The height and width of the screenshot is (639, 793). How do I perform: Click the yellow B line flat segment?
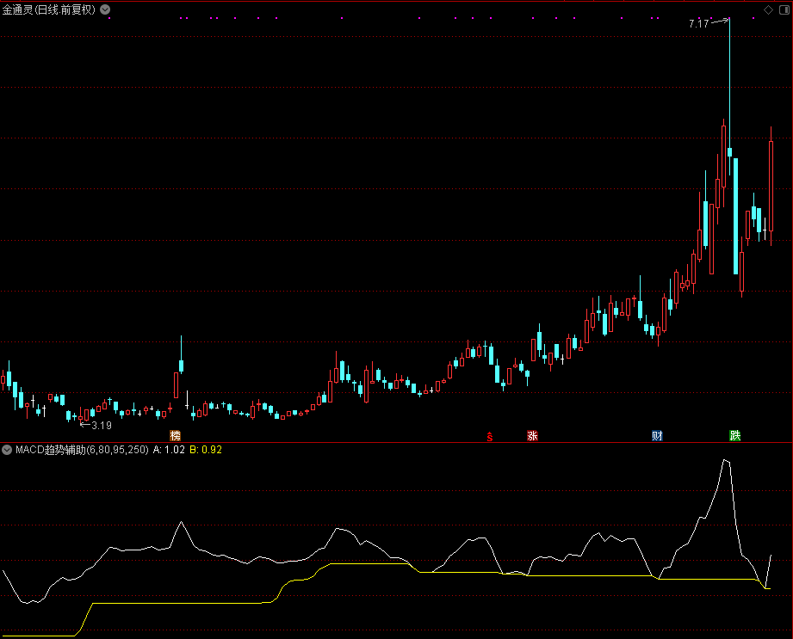[172, 603]
